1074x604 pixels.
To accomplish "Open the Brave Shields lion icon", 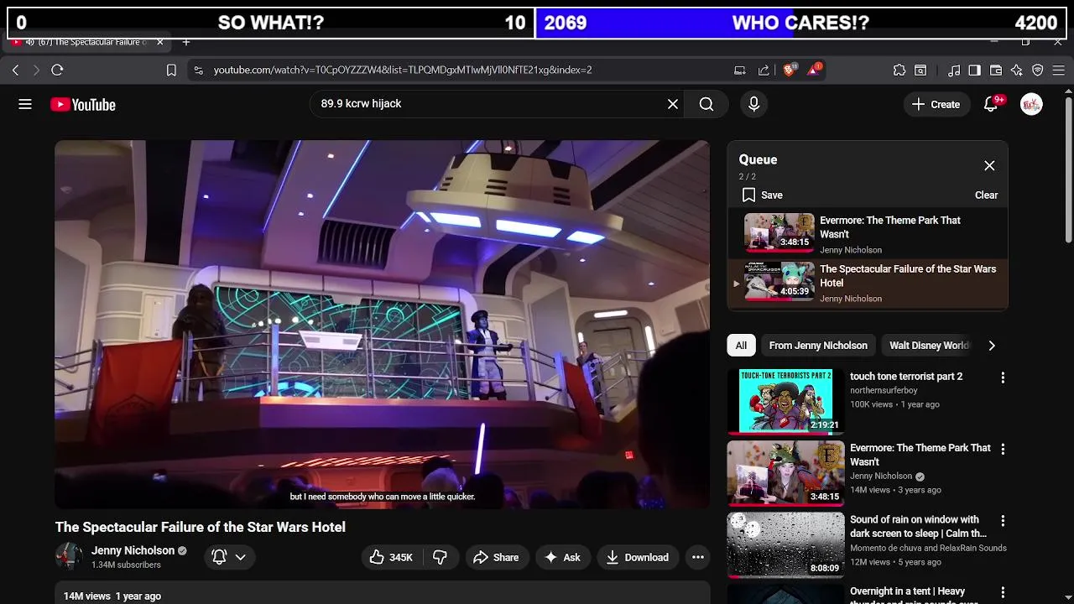I will coord(789,70).
